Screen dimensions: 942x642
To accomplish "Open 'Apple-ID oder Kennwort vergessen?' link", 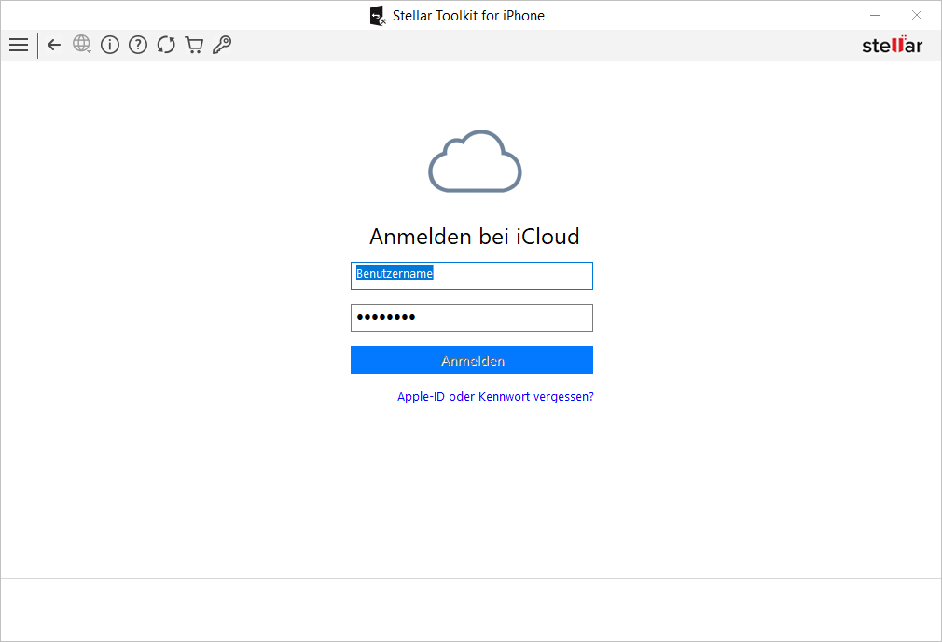I will 495,397.
